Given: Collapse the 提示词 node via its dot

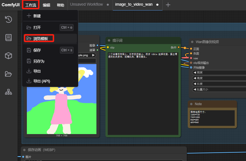Looking at the screenshot, I should 109,41.
